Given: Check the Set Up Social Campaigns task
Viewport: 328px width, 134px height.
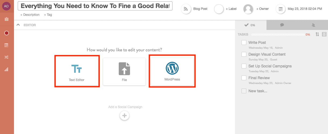Looking at the screenshot, I should pos(244,66).
